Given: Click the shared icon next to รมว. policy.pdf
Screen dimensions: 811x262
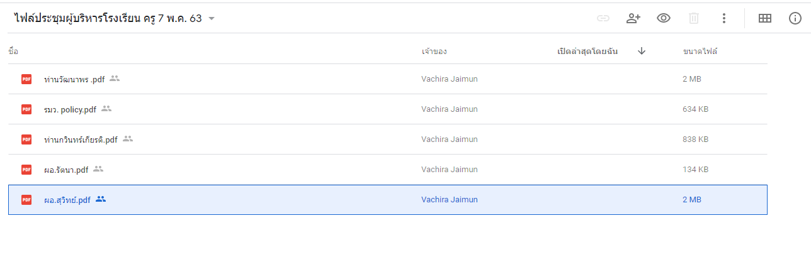Looking at the screenshot, I should click(x=106, y=109).
